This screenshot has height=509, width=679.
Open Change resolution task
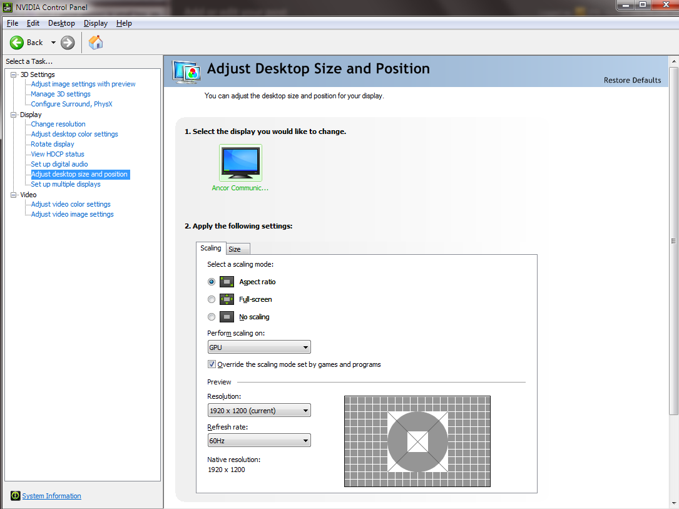pyautogui.click(x=58, y=124)
